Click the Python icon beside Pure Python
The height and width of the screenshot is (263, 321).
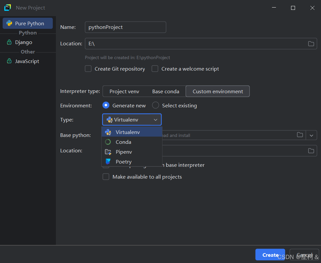click(x=9, y=23)
